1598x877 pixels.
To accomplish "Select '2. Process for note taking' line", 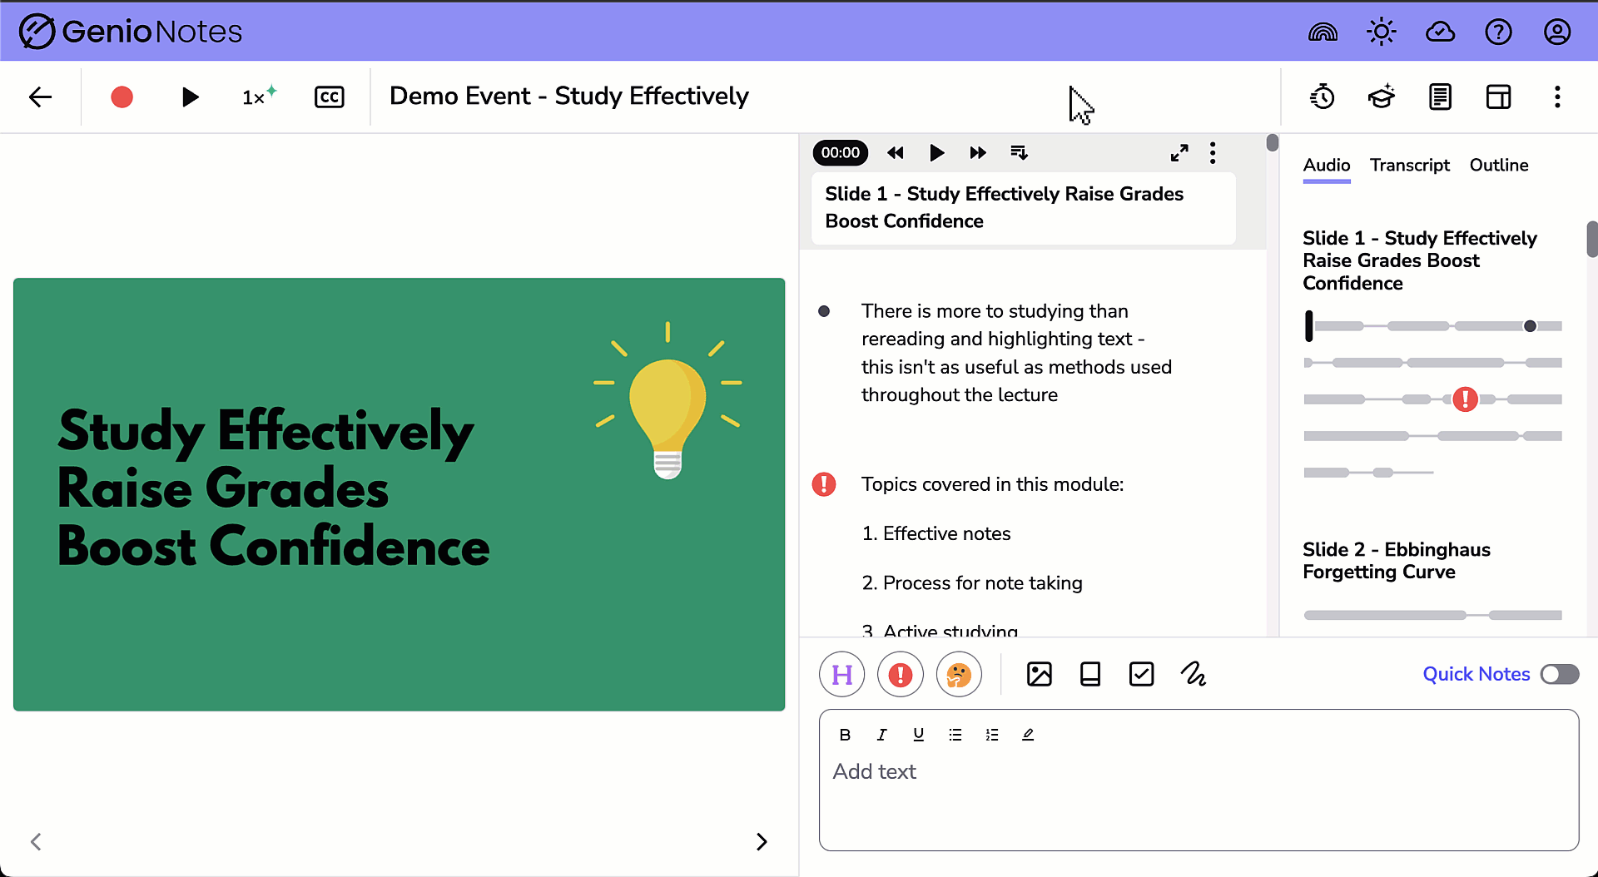I will point(972,583).
